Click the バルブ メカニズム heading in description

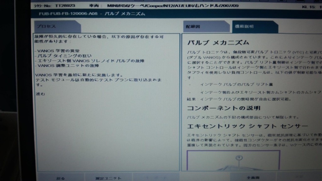pos(218,43)
